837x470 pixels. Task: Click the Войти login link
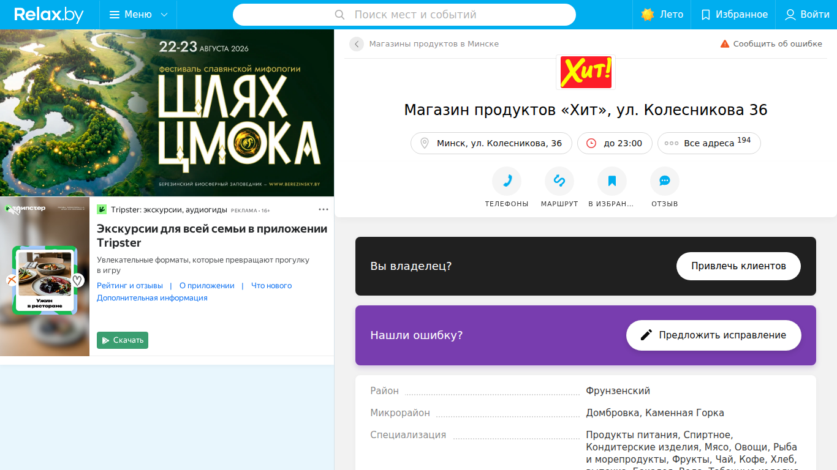806,15
